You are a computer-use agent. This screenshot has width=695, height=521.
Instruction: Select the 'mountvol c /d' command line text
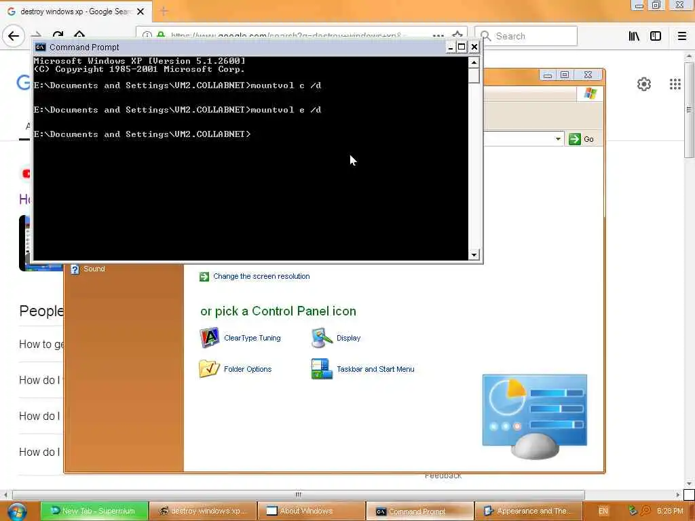point(286,85)
